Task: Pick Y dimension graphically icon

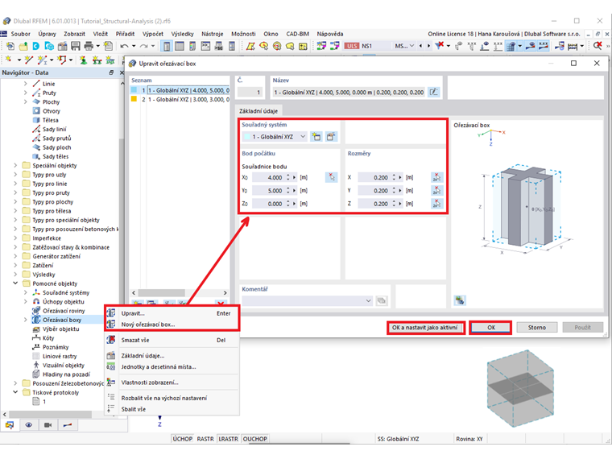Action: coord(436,191)
